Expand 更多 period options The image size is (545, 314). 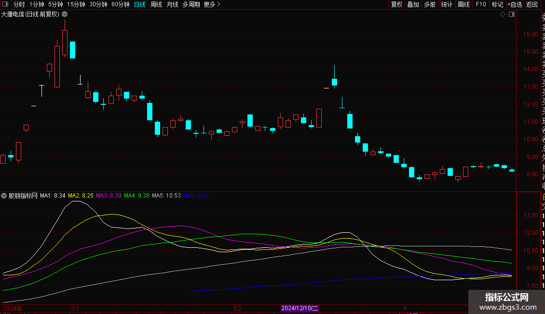pos(212,4)
